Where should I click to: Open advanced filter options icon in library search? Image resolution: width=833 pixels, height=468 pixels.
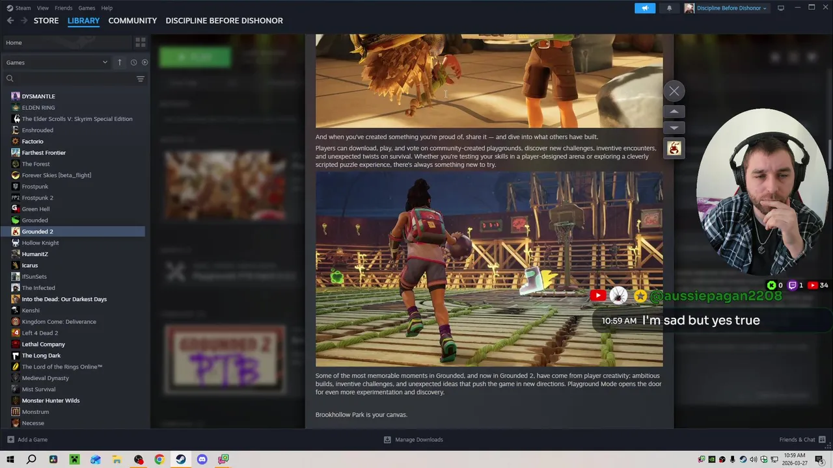click(140, 79)
